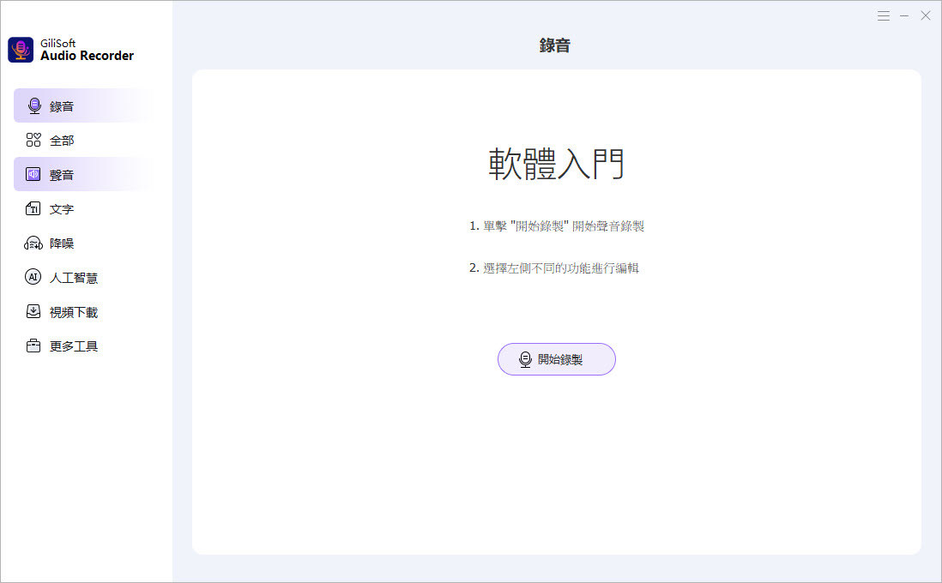Click the headphone icon beside 降噪
The image size is (942, 583).
point(33,243)
